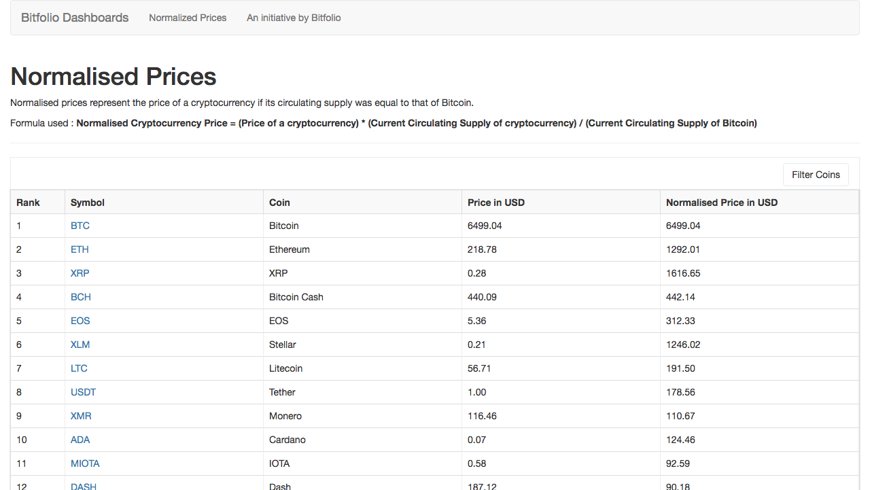Open the BCH symbol link

click(81, 297)
